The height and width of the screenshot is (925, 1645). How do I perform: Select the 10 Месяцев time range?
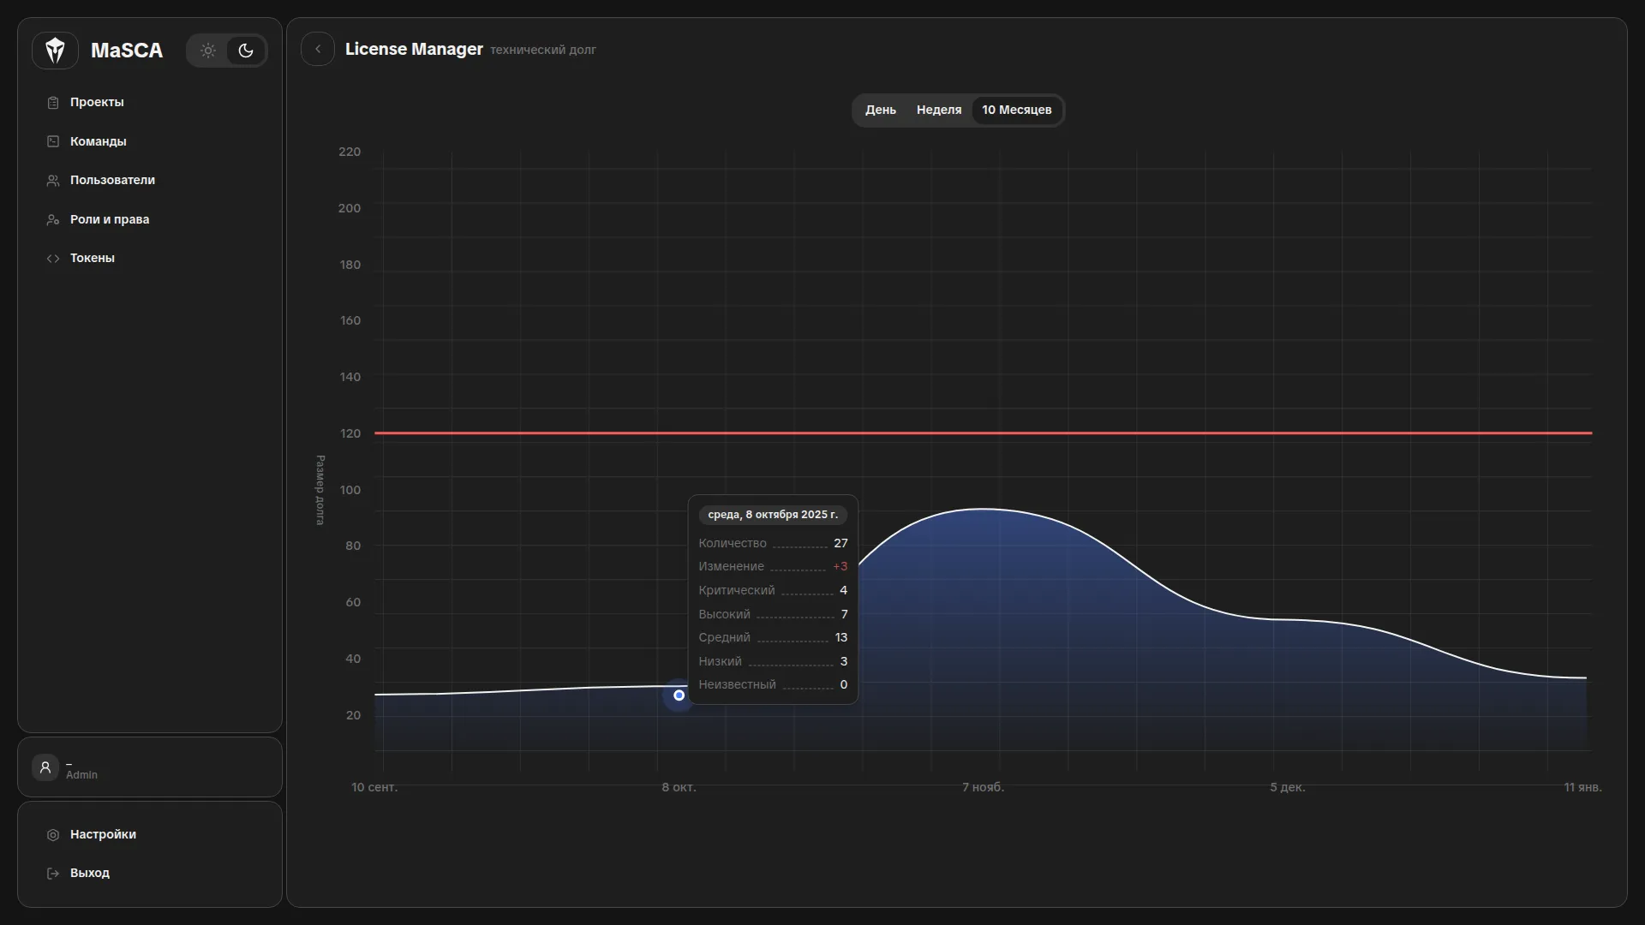coord(1016,110)
